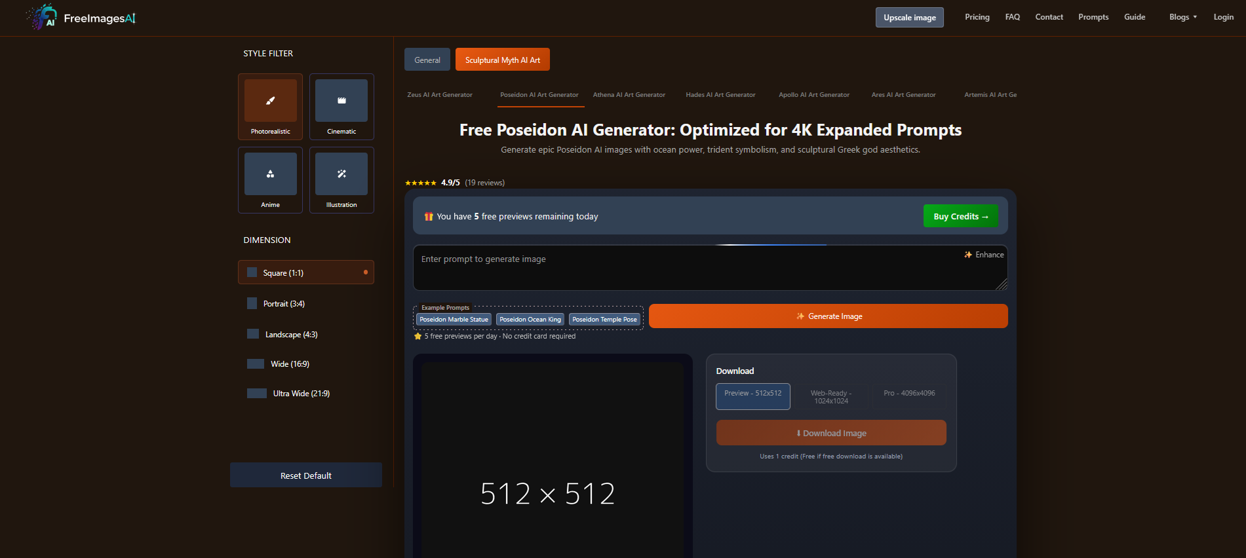1246x558 pixels.
Task: Click the (19 reviews) text
Action: click(x=485, y=183)
